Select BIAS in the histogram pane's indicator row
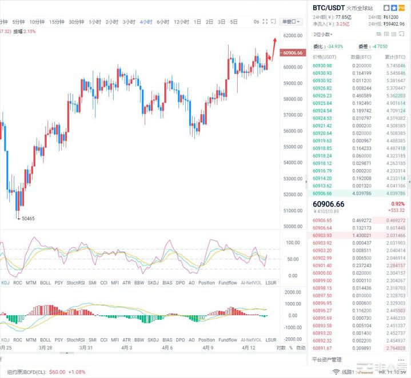Screen dimensions: 411x378 click(x=167, y=340)
